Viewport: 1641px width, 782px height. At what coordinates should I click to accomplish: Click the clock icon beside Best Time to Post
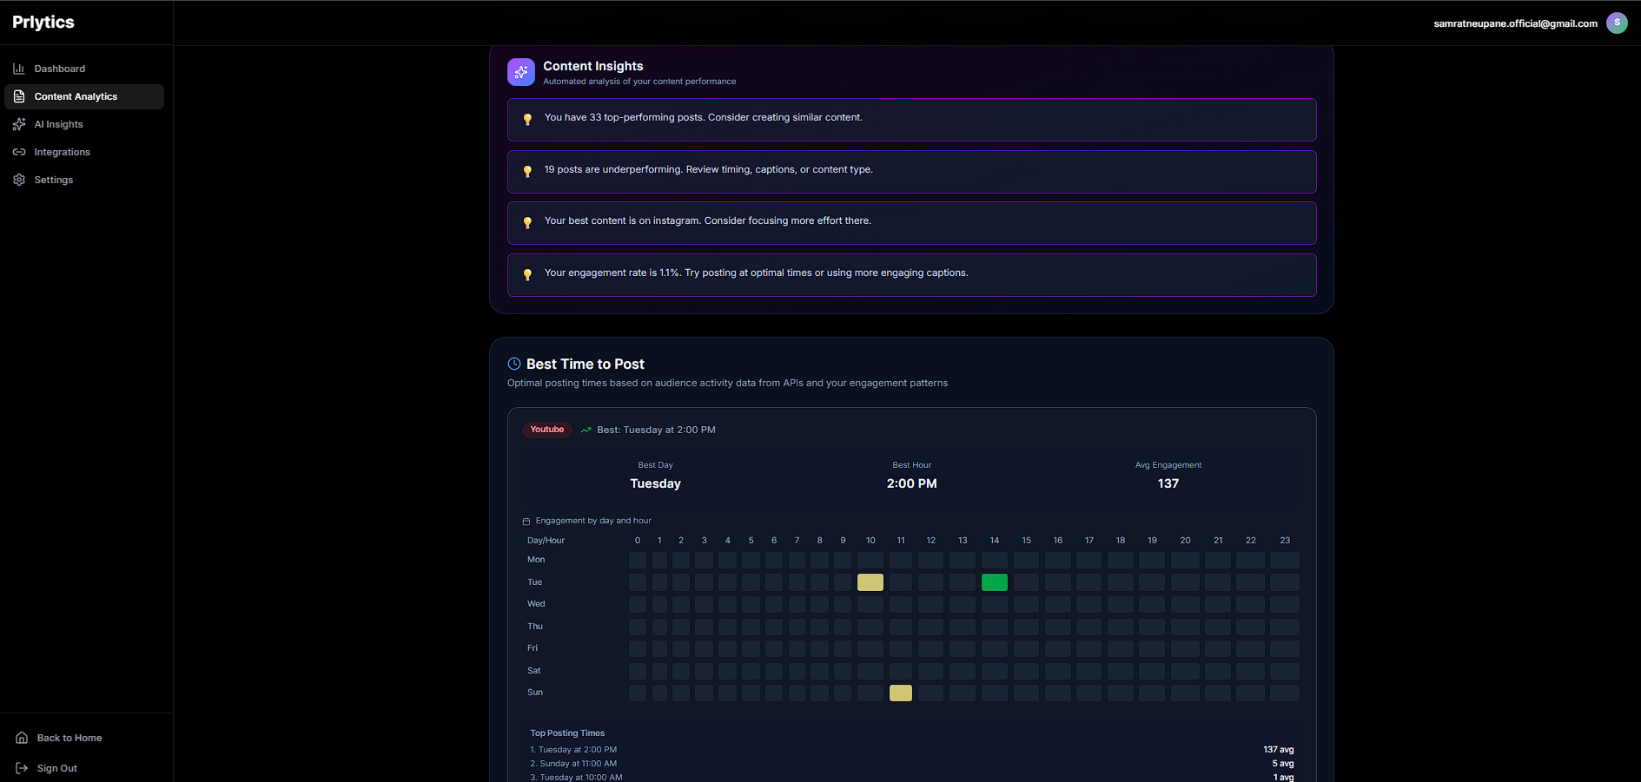513,364
